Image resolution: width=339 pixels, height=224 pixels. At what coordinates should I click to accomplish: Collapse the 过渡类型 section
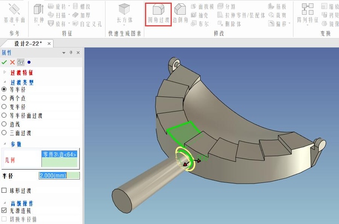coord(5,82)
